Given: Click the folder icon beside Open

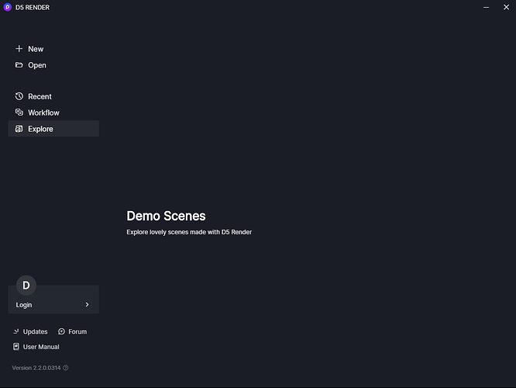Looking at the screenshot, I should [19, 65].
